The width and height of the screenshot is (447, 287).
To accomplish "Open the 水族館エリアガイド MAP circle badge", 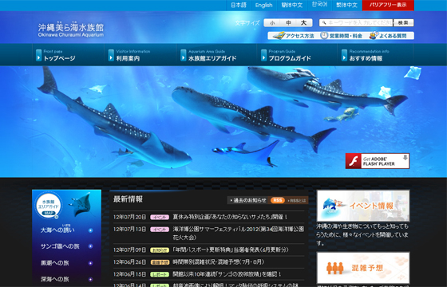I will [x=48, y=206].
